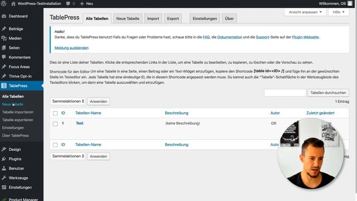
Task: Click the text "(keine Beschreibung)"
Action: coord(182,123)
